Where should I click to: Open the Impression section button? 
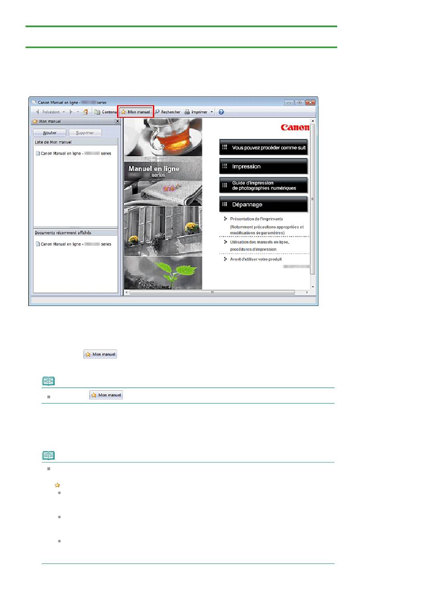264,167
